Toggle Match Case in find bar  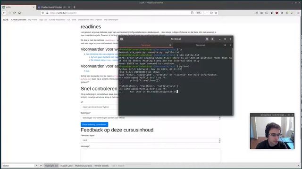67,166
